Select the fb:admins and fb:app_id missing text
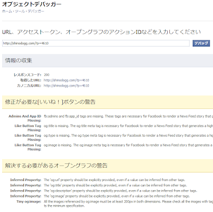 point(128,116)
